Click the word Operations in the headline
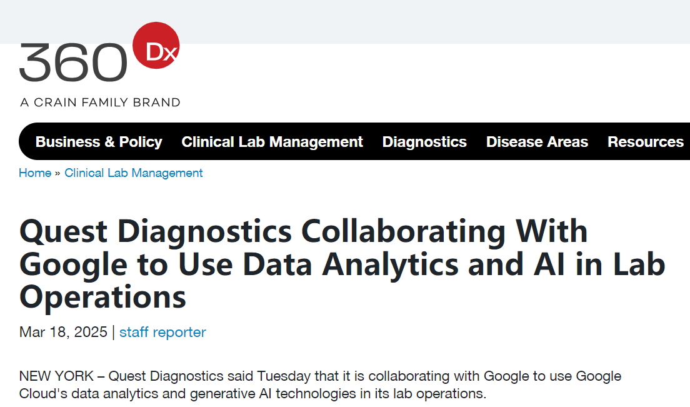This screenshot has width=690, height=407. pyautogui.click(x=103, y=297)
